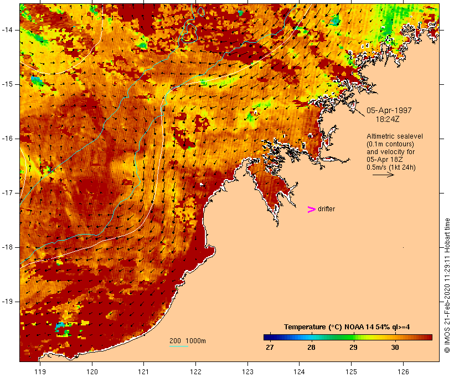Click latitude axis label '-17'
Screen dimensions: 454x377
tap(7, 193)
